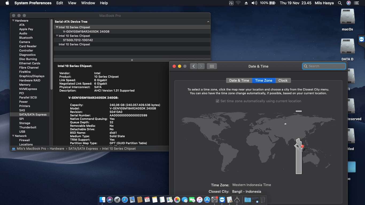This screenshot has width=365, height=205.
Task: Click the eject icon in menu bar
Action: [x=246, y=3]
